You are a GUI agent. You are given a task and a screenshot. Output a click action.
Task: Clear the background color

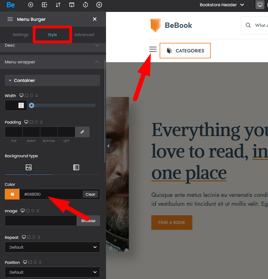91,194
